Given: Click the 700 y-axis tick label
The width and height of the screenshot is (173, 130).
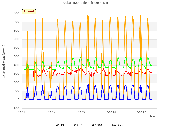Looking at the screenshot, I should [x=16, y=39].
